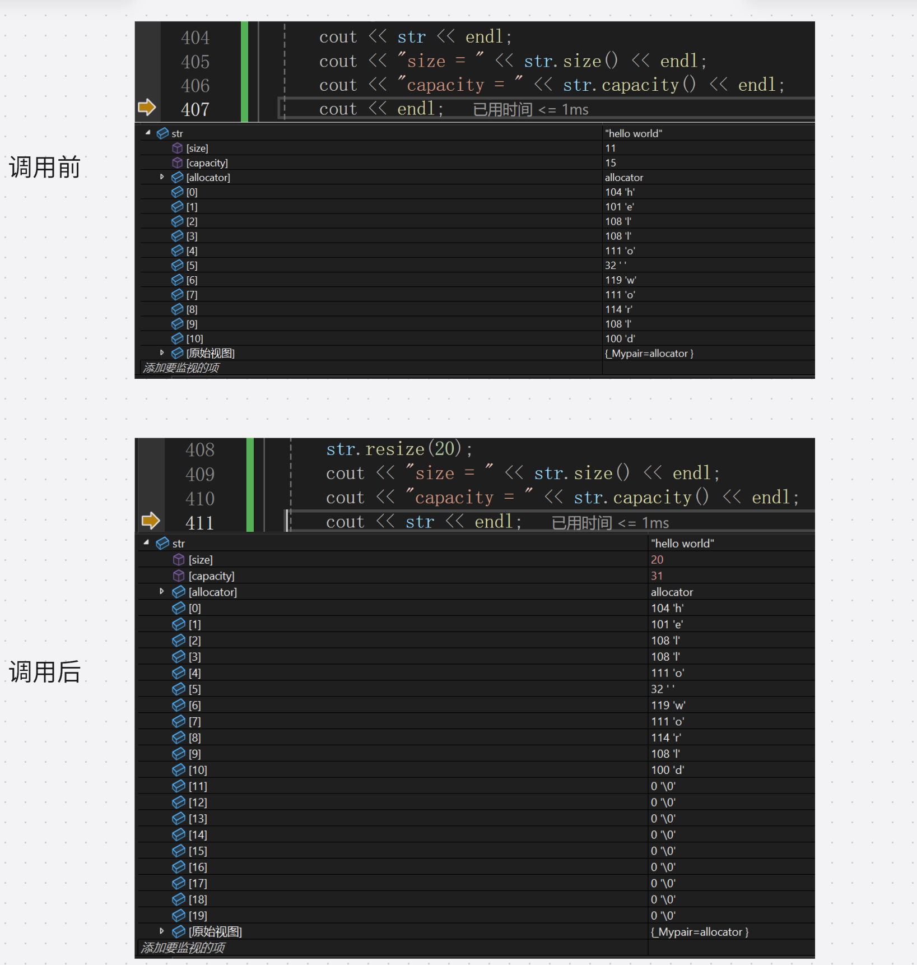Click the [allocator] field icon in the upper watch window

[x=178, y=177]
